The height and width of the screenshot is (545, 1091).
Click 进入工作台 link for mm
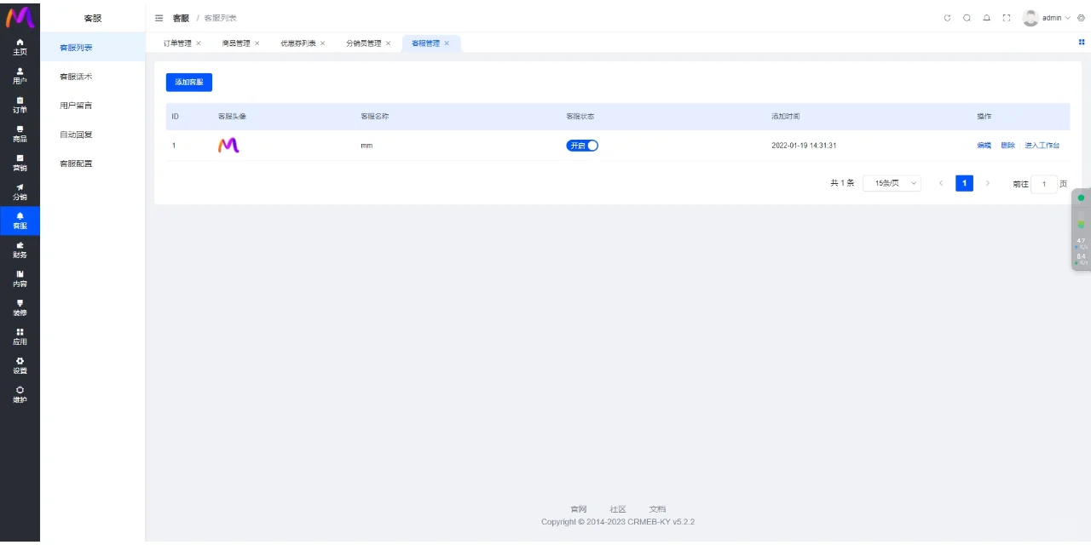(1042, 146)
